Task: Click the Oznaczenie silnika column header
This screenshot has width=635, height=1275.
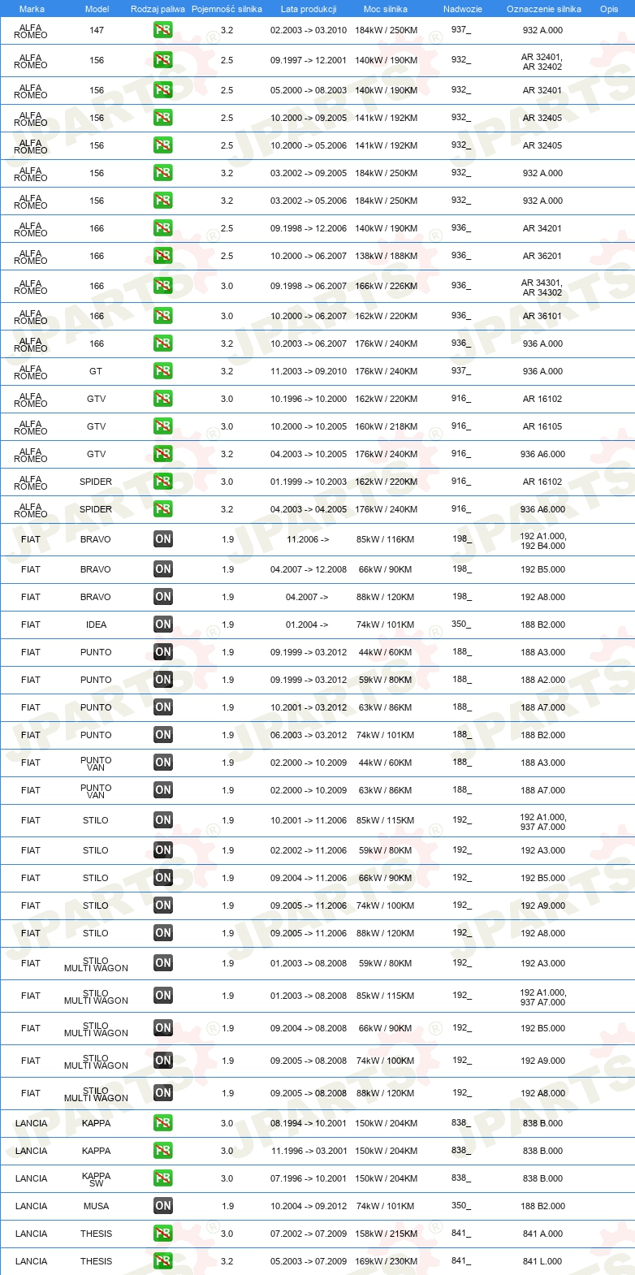Action: point(544,9)
